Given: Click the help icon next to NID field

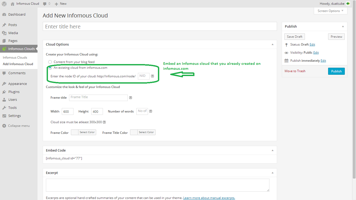Looking at the screenshot, I should pos(152,76).
